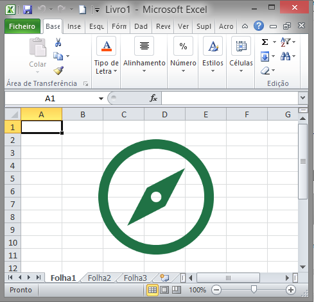
Task: Click the Colar paste clipboard icon
Action: (x=38, y=47)
